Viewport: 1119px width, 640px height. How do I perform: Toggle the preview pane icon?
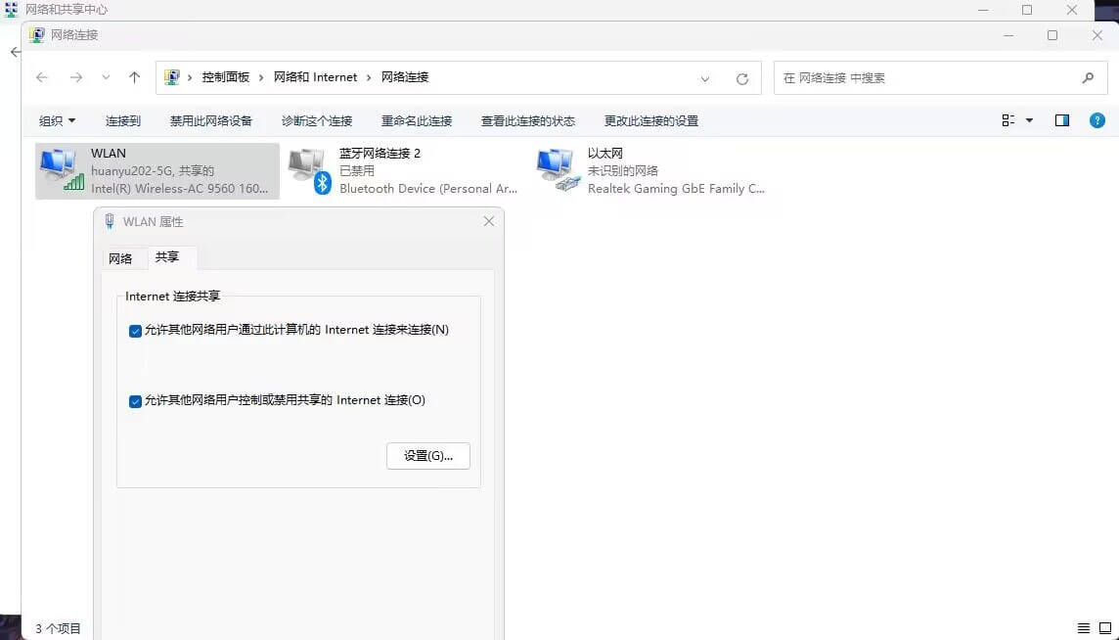tap(1062, 120)
